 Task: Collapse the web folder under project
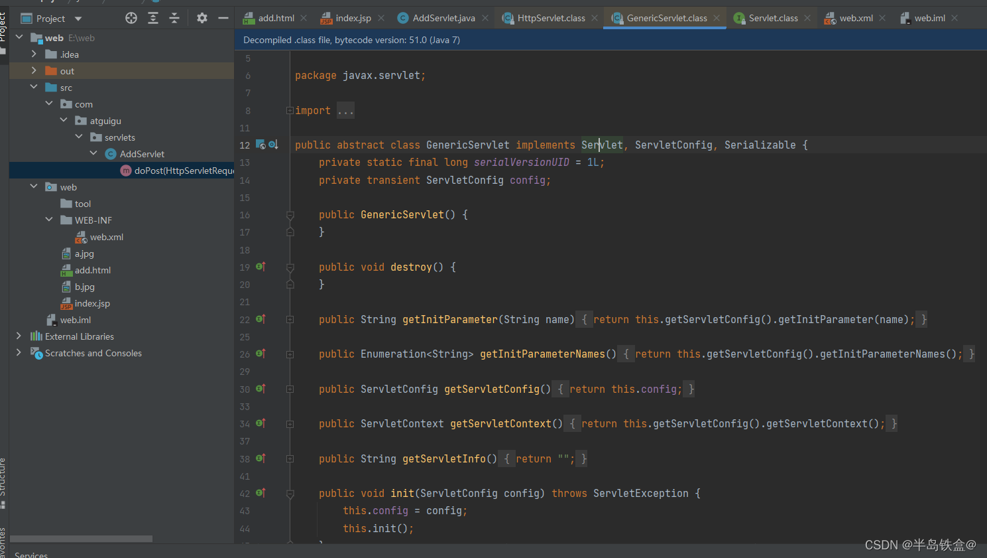click(x=34, y=187)
